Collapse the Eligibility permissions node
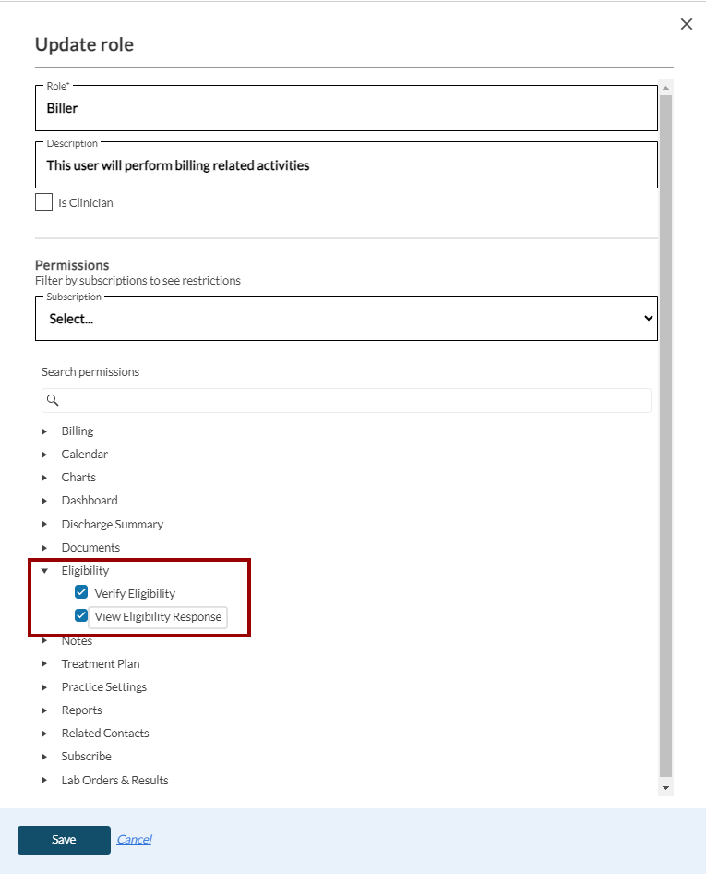The image size is (706, 874). [x=44, y=571]
